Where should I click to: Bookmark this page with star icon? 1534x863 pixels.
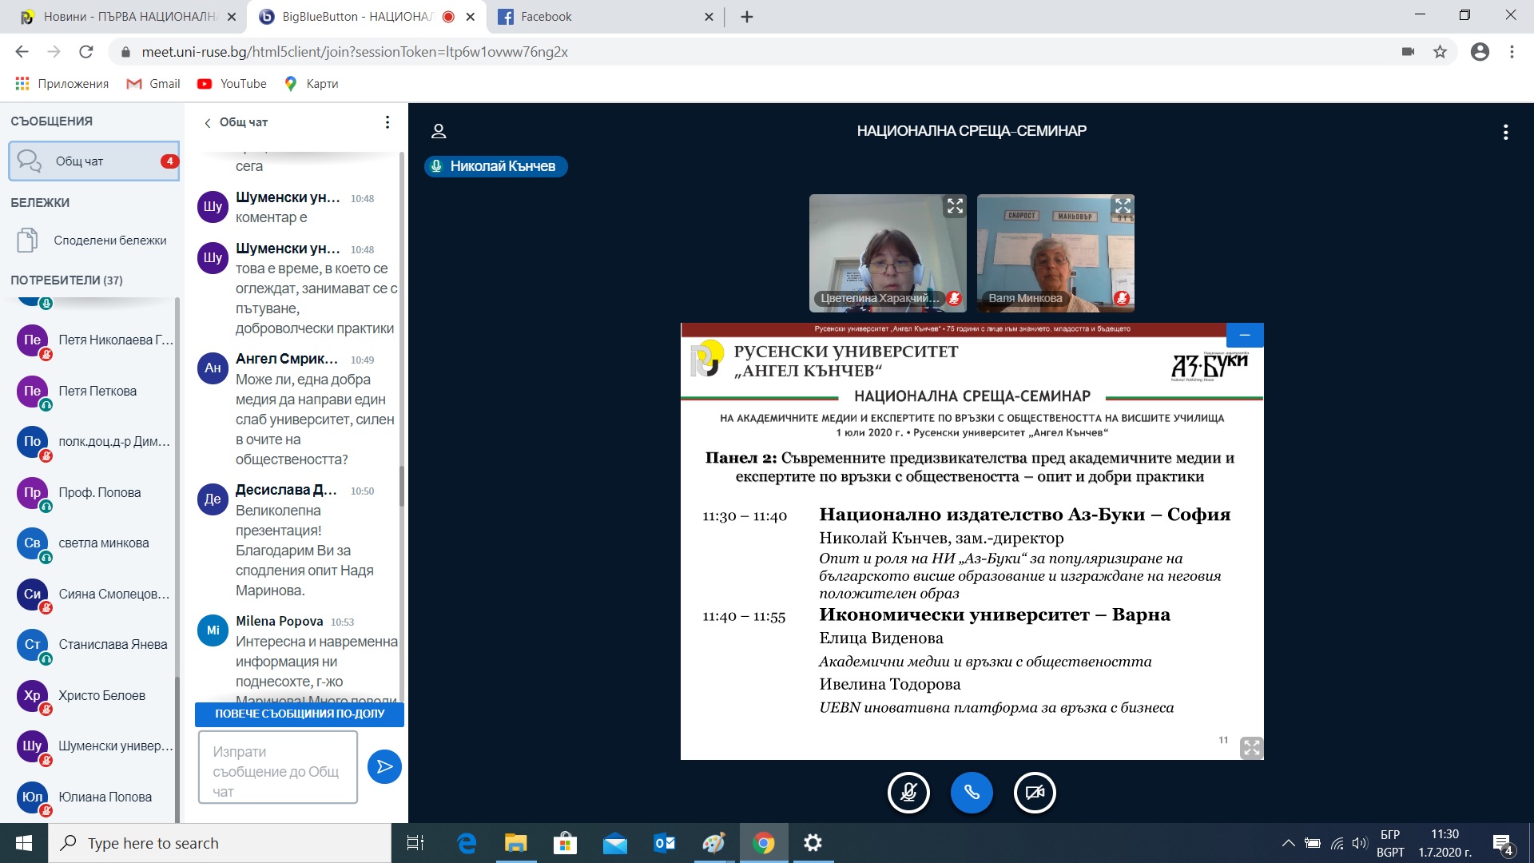[1440, 52]
